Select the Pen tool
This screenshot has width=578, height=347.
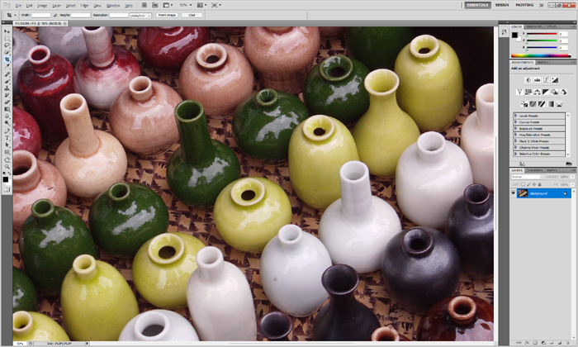7,131
